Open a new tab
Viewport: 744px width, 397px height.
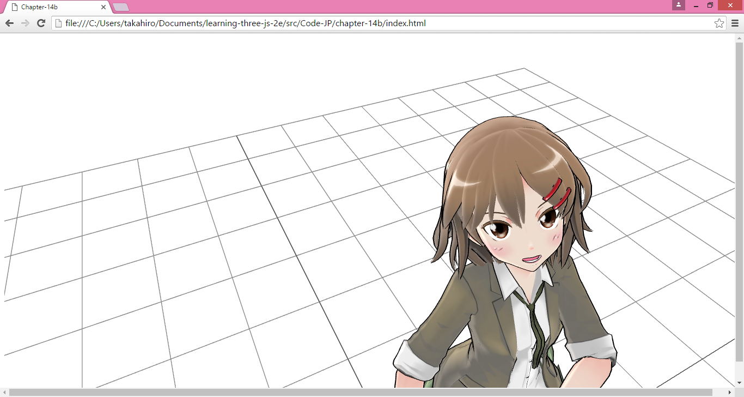pyautogui.click(x=121, y=7)
